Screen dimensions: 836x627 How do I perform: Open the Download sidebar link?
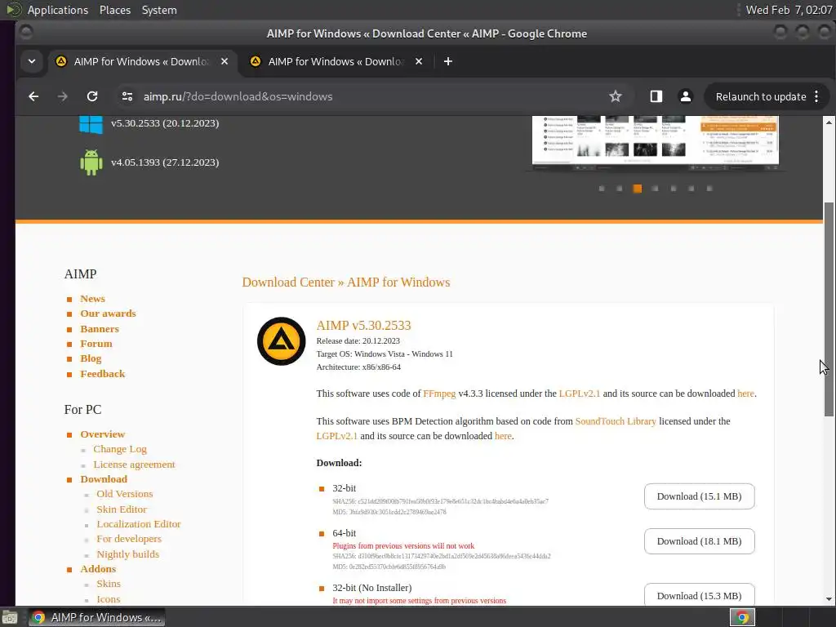104,478
